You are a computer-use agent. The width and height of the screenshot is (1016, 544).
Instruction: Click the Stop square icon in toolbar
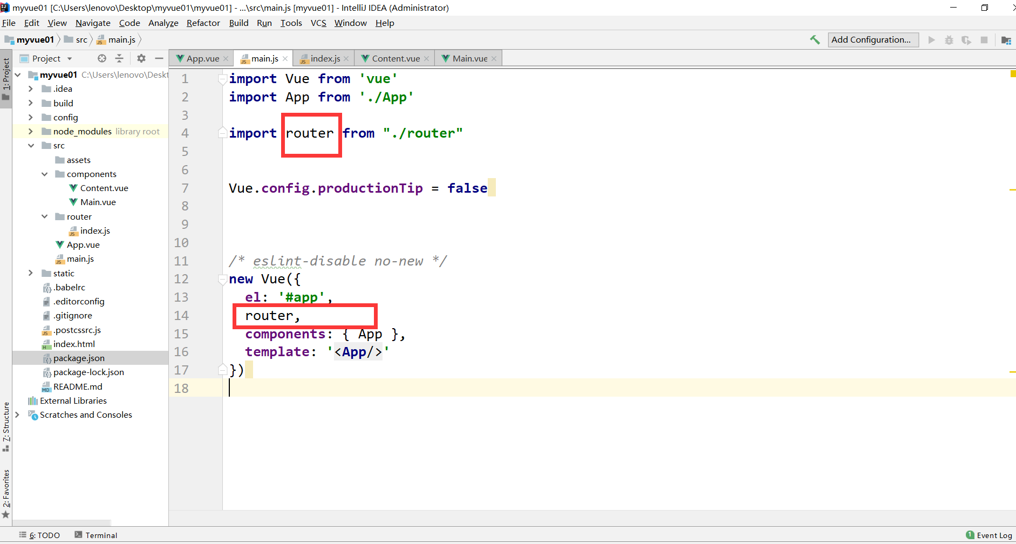(984, 40)
